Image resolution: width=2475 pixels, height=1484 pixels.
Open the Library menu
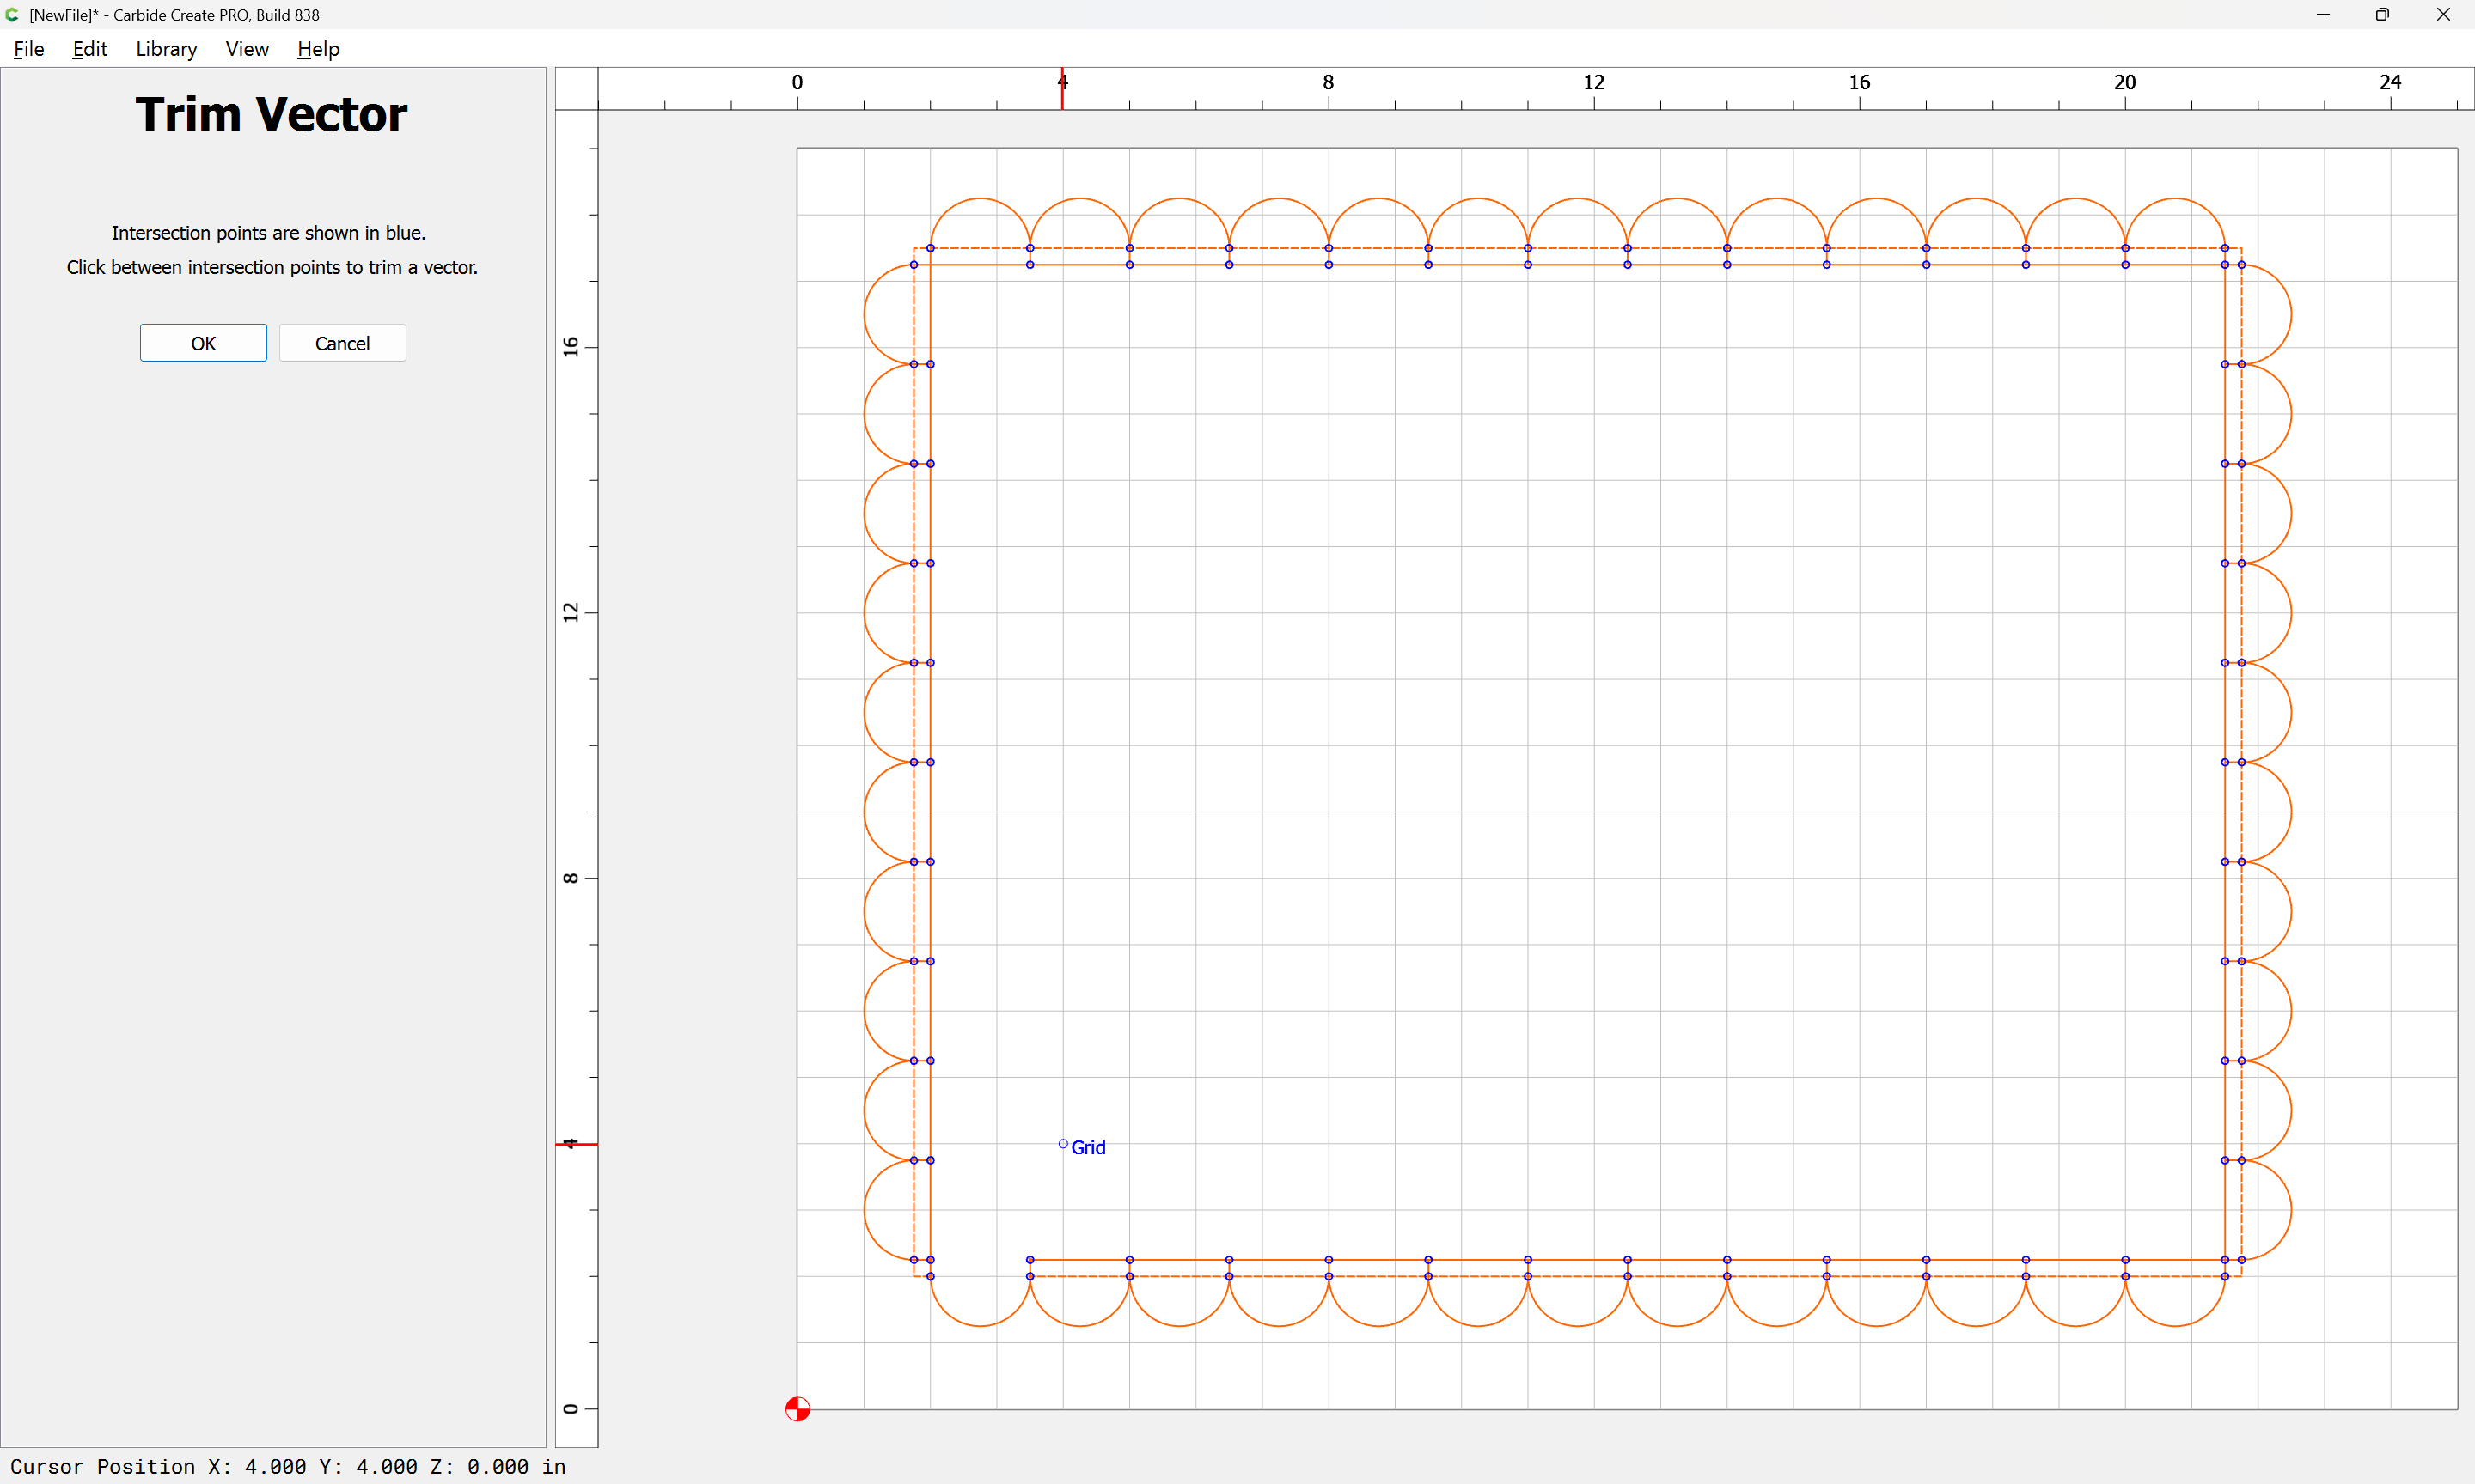coord(166,49)
